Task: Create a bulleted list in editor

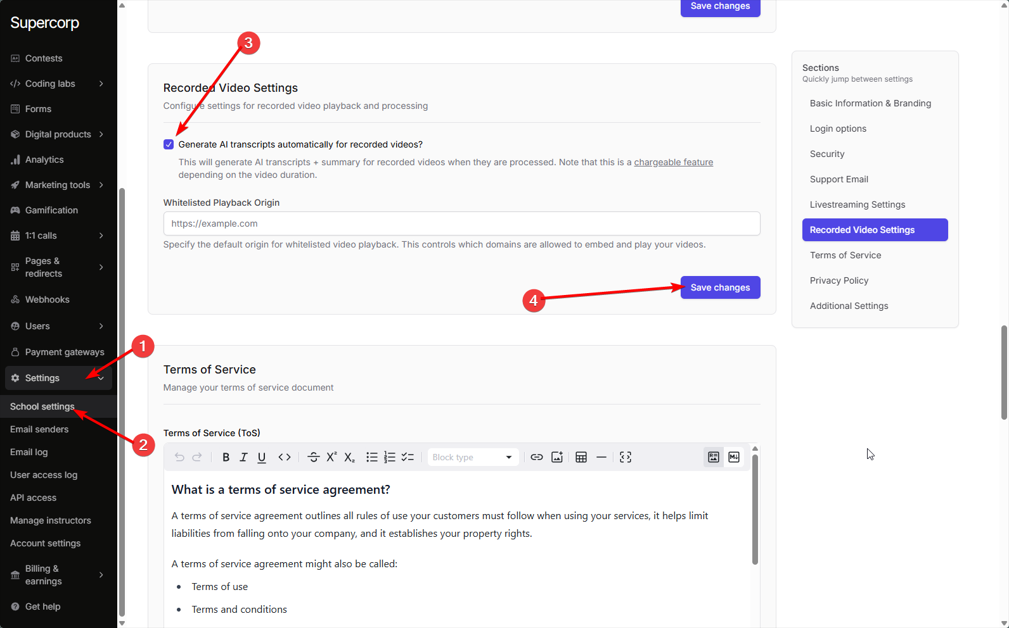Action: pyautogui.click(x=372, y=457)
